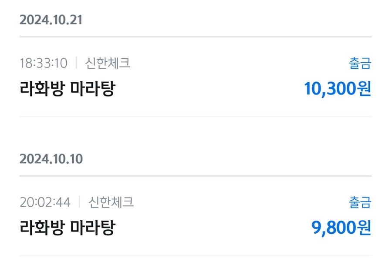Tap 출금 label above the 10,300원 amount
Image resolution: width=392 pixels, height=275 pixels.
pos(360,63)
